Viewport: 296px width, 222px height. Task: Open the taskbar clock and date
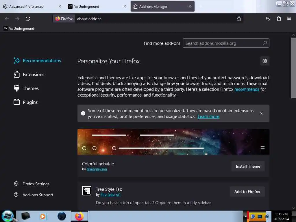point(281,216)
